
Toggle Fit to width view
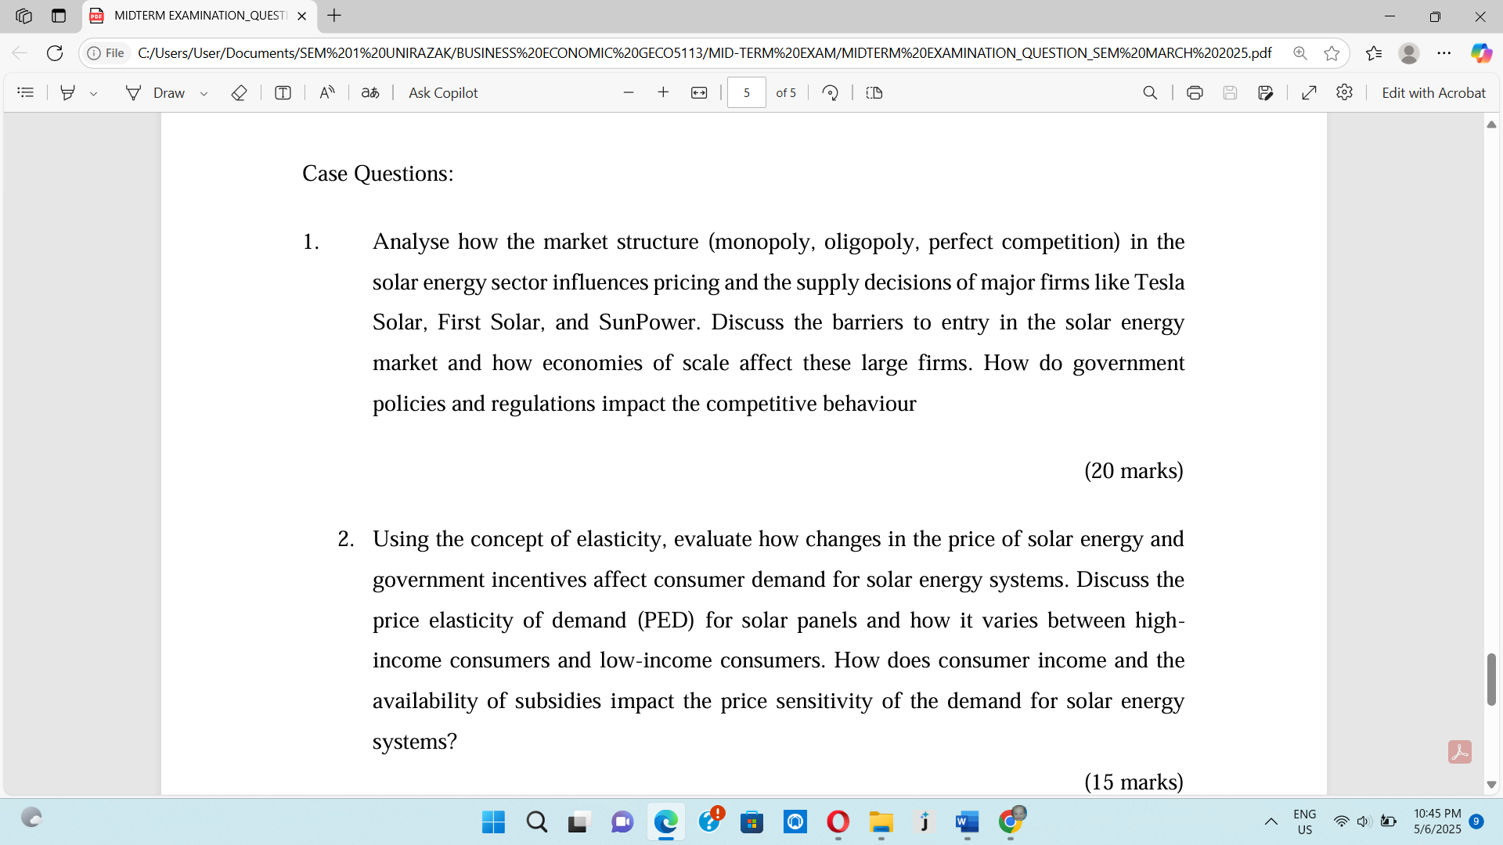699,92
